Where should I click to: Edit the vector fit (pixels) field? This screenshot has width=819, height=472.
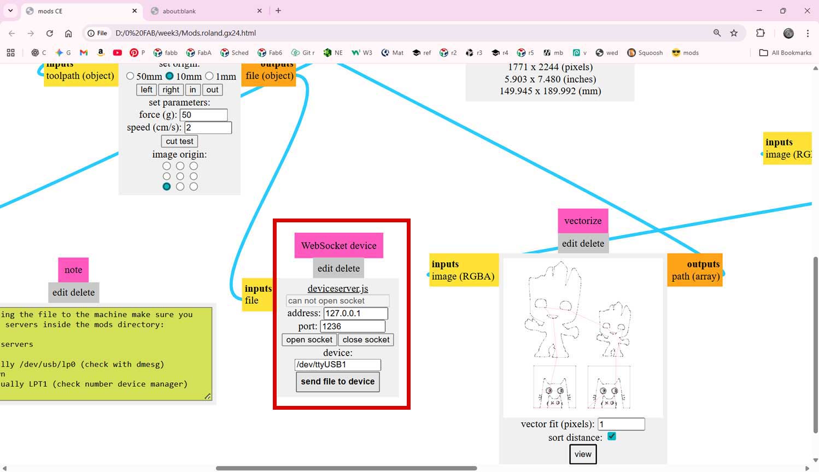pos(621,424)
